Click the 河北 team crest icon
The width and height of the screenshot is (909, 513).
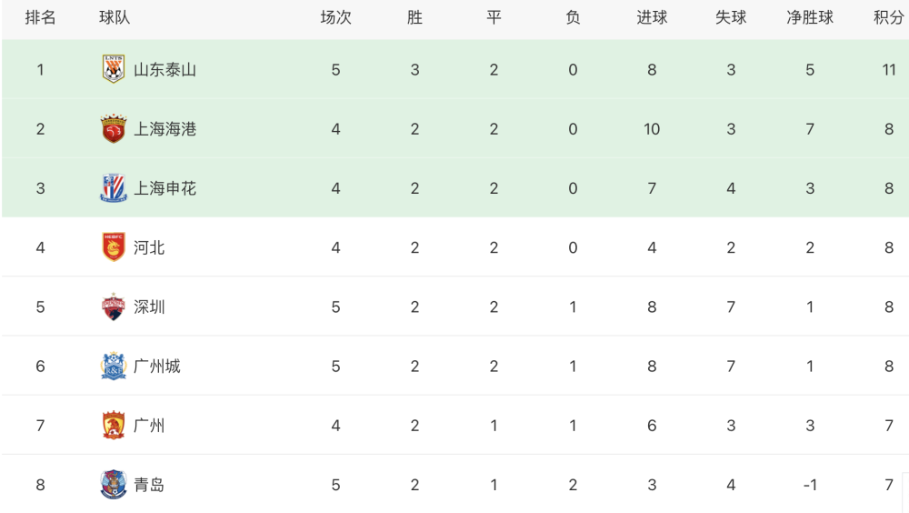tap(113, 247)
